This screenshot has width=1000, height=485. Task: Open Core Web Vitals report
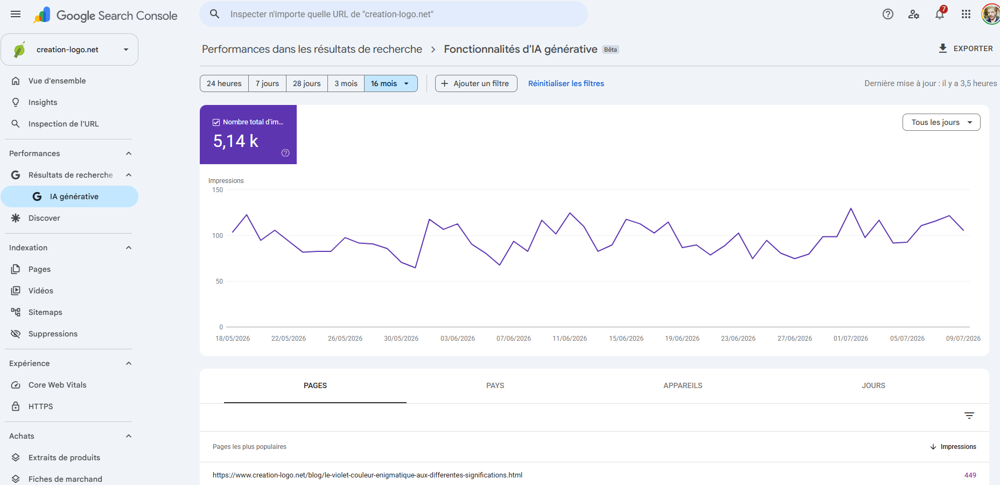point(69,385)
